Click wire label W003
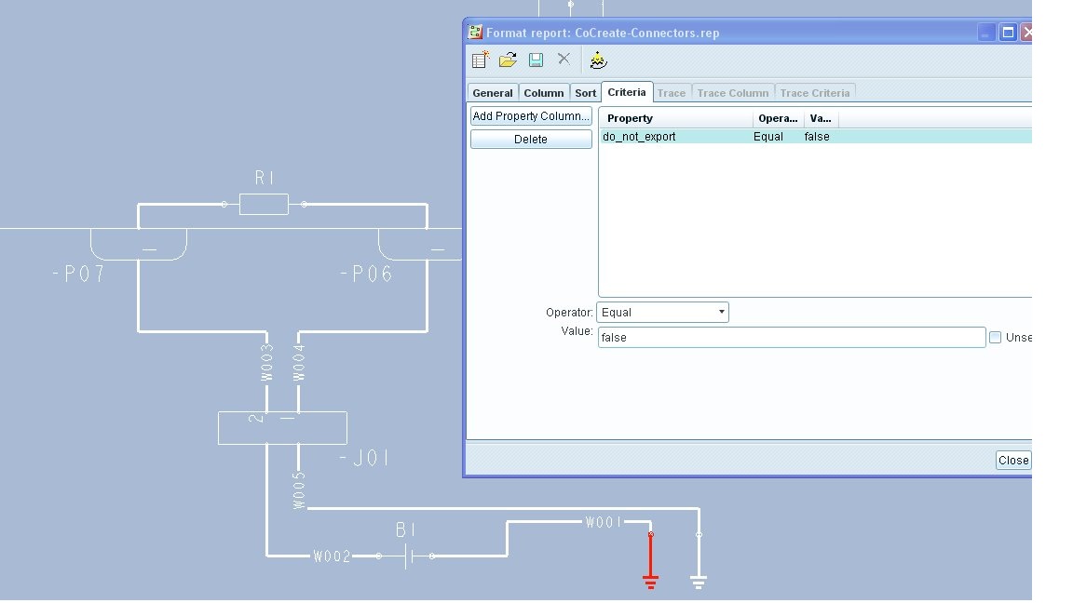Screen dimensions: 1073x603 pyautogui.click(x=267, y=362)
